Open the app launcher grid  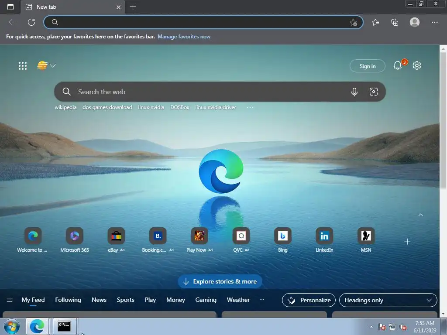coord(23,66)
